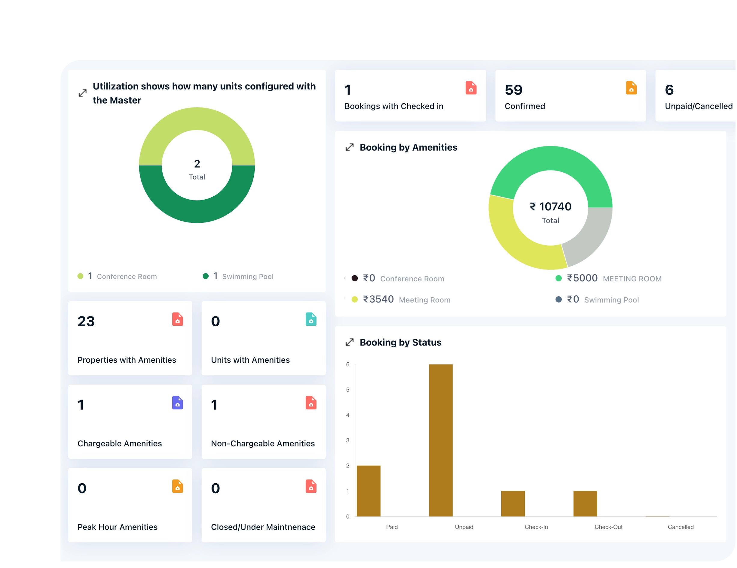Expand the Booking by Status chart
Viewport: 737px width, 568px height.
click(x=350, y=343)
